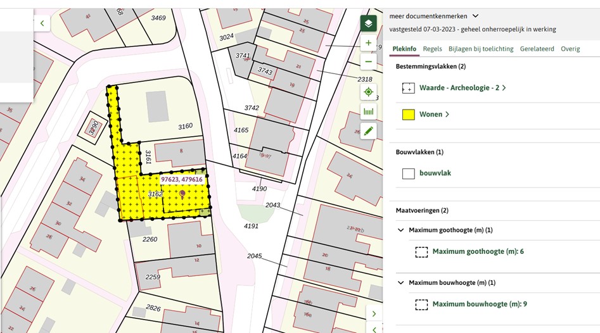Viewport: 600px width, 333px height.
Task: Open Waarde - Archeologie - 2 link
Action: coord(462,88)
